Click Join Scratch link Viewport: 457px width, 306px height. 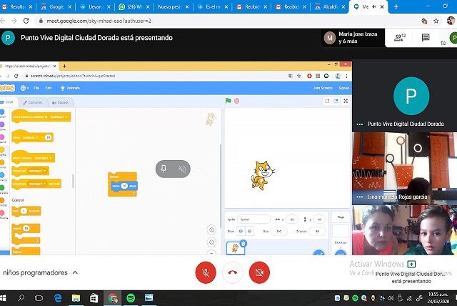click(323, 88)
